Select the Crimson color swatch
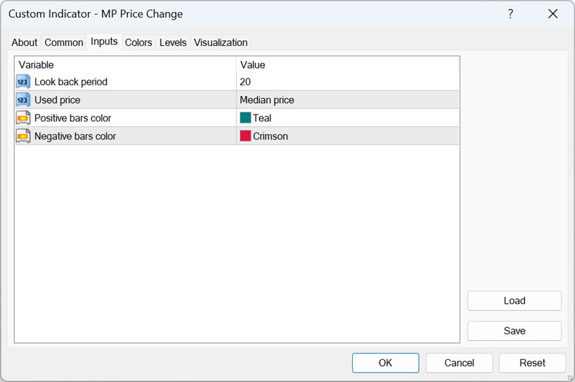Image resolution: width=575 pixels, height=382 pixels. [x=245, y=136]
